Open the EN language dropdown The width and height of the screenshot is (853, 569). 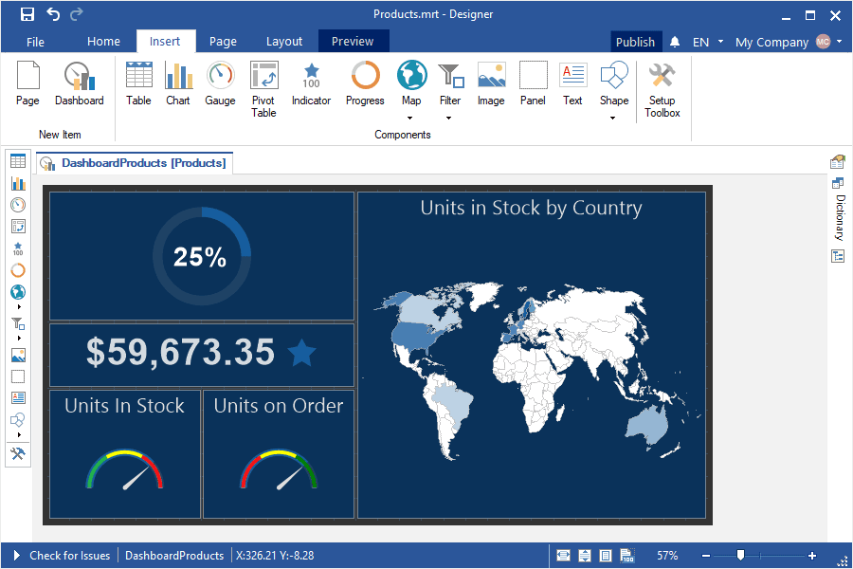[708, 42]
